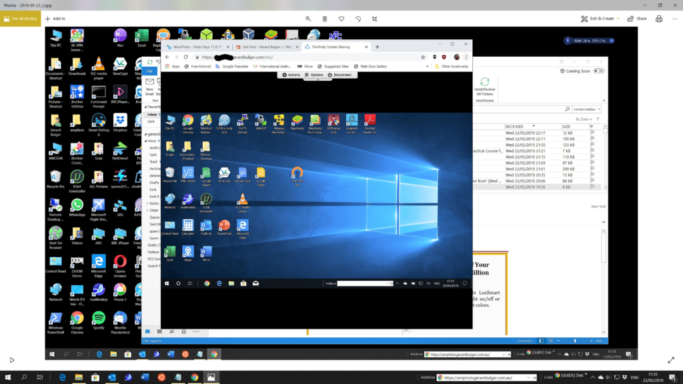Open the Windows Start menu
The height and width of the screenshot is (384, 683).
[7, 377]
